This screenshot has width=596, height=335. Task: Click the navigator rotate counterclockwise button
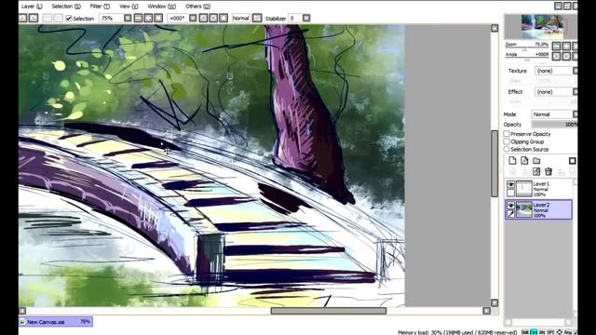click(x=557, y=56)
